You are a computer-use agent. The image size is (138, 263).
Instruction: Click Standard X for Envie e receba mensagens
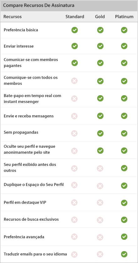pyautogui.click(x=74, y=116)
